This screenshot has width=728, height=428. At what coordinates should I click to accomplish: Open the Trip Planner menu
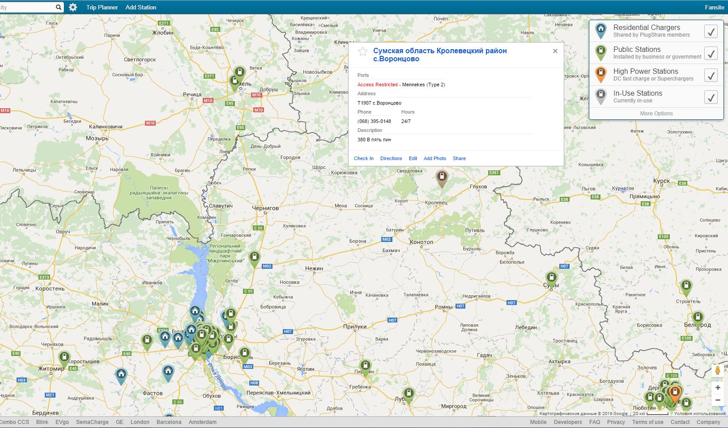[x=102, y=7]
